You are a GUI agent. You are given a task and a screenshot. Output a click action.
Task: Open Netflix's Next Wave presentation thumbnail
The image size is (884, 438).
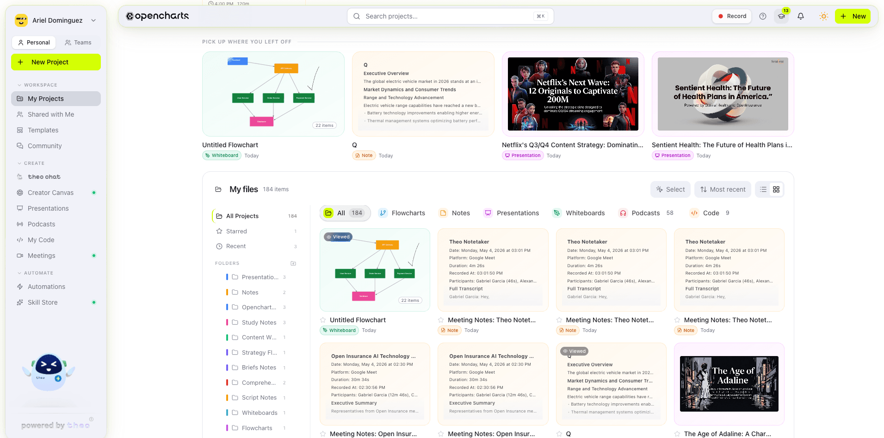coord(573,94)
